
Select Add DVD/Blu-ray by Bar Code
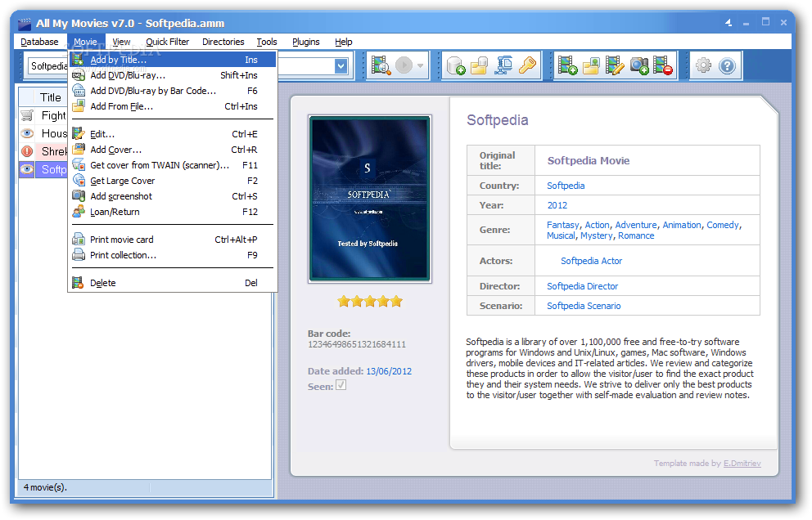173,91
